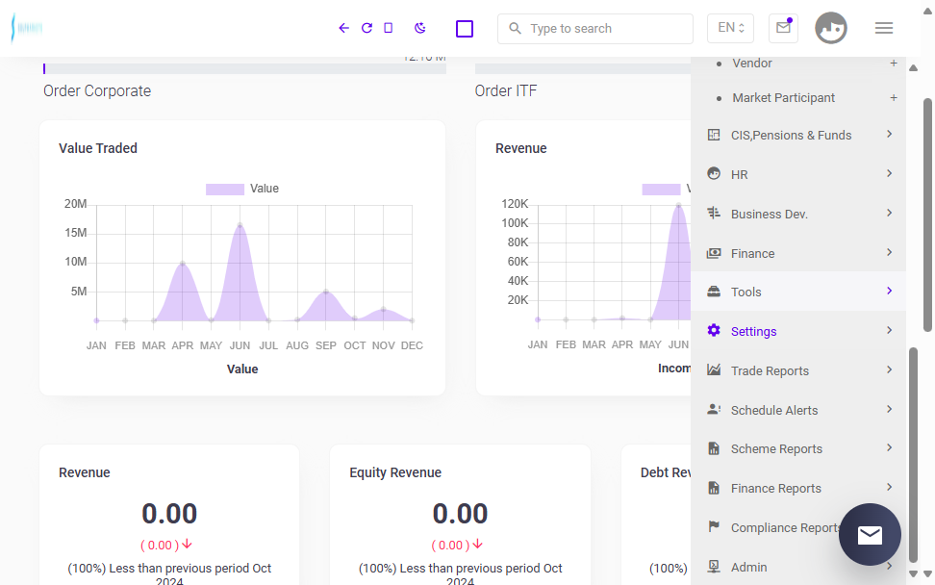935x585 pixels.
Task: Click the sidebar menu scrollbar thumb
Action: click(913, 454)
